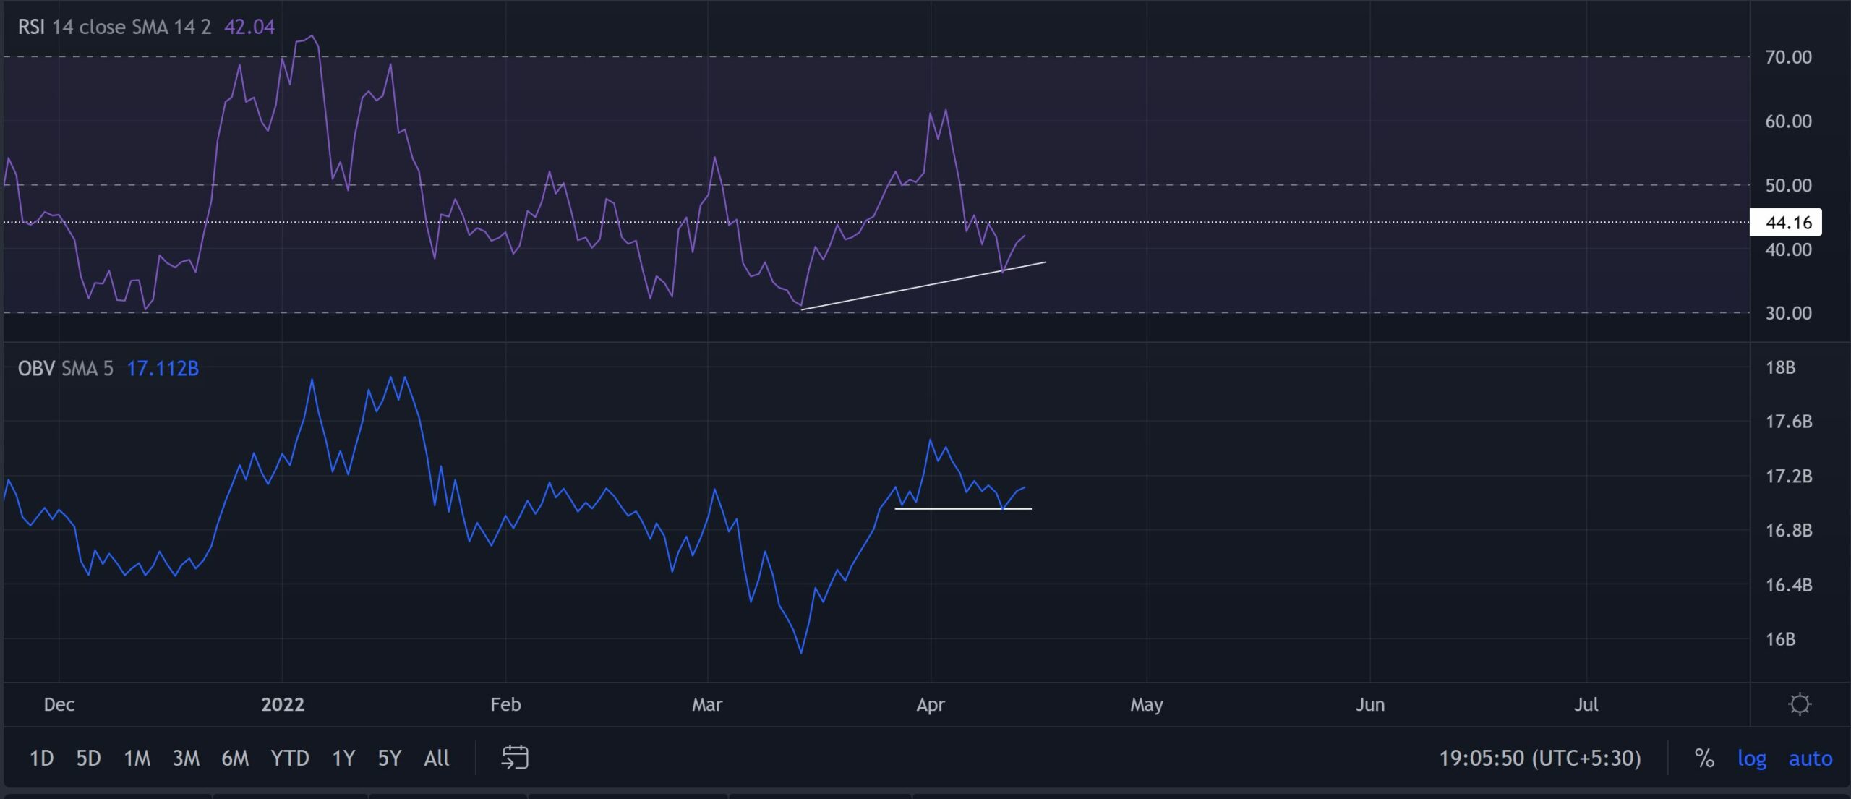Click the Dec label on time axis
The height and width of the screenshot is (799, 1851).
[x=59, y=704]
